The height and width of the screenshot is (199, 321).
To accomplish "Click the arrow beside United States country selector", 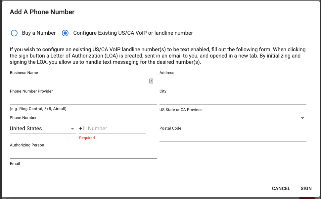I will (x=72, y=129).
